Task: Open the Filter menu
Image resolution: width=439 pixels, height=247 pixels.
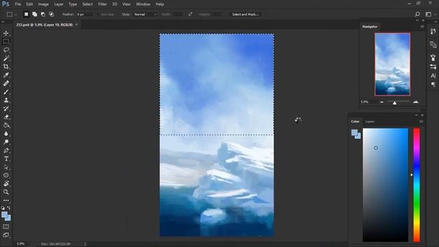Action: point(102,4)
